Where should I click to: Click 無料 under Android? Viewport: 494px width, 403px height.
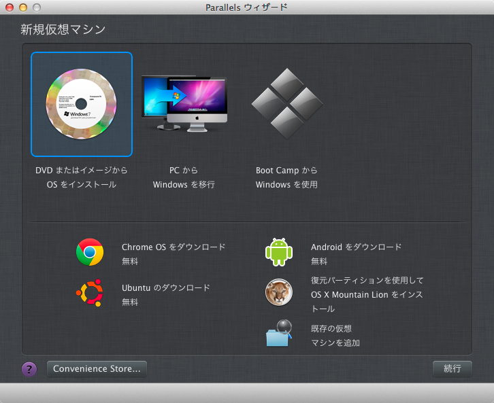[319, 261]
